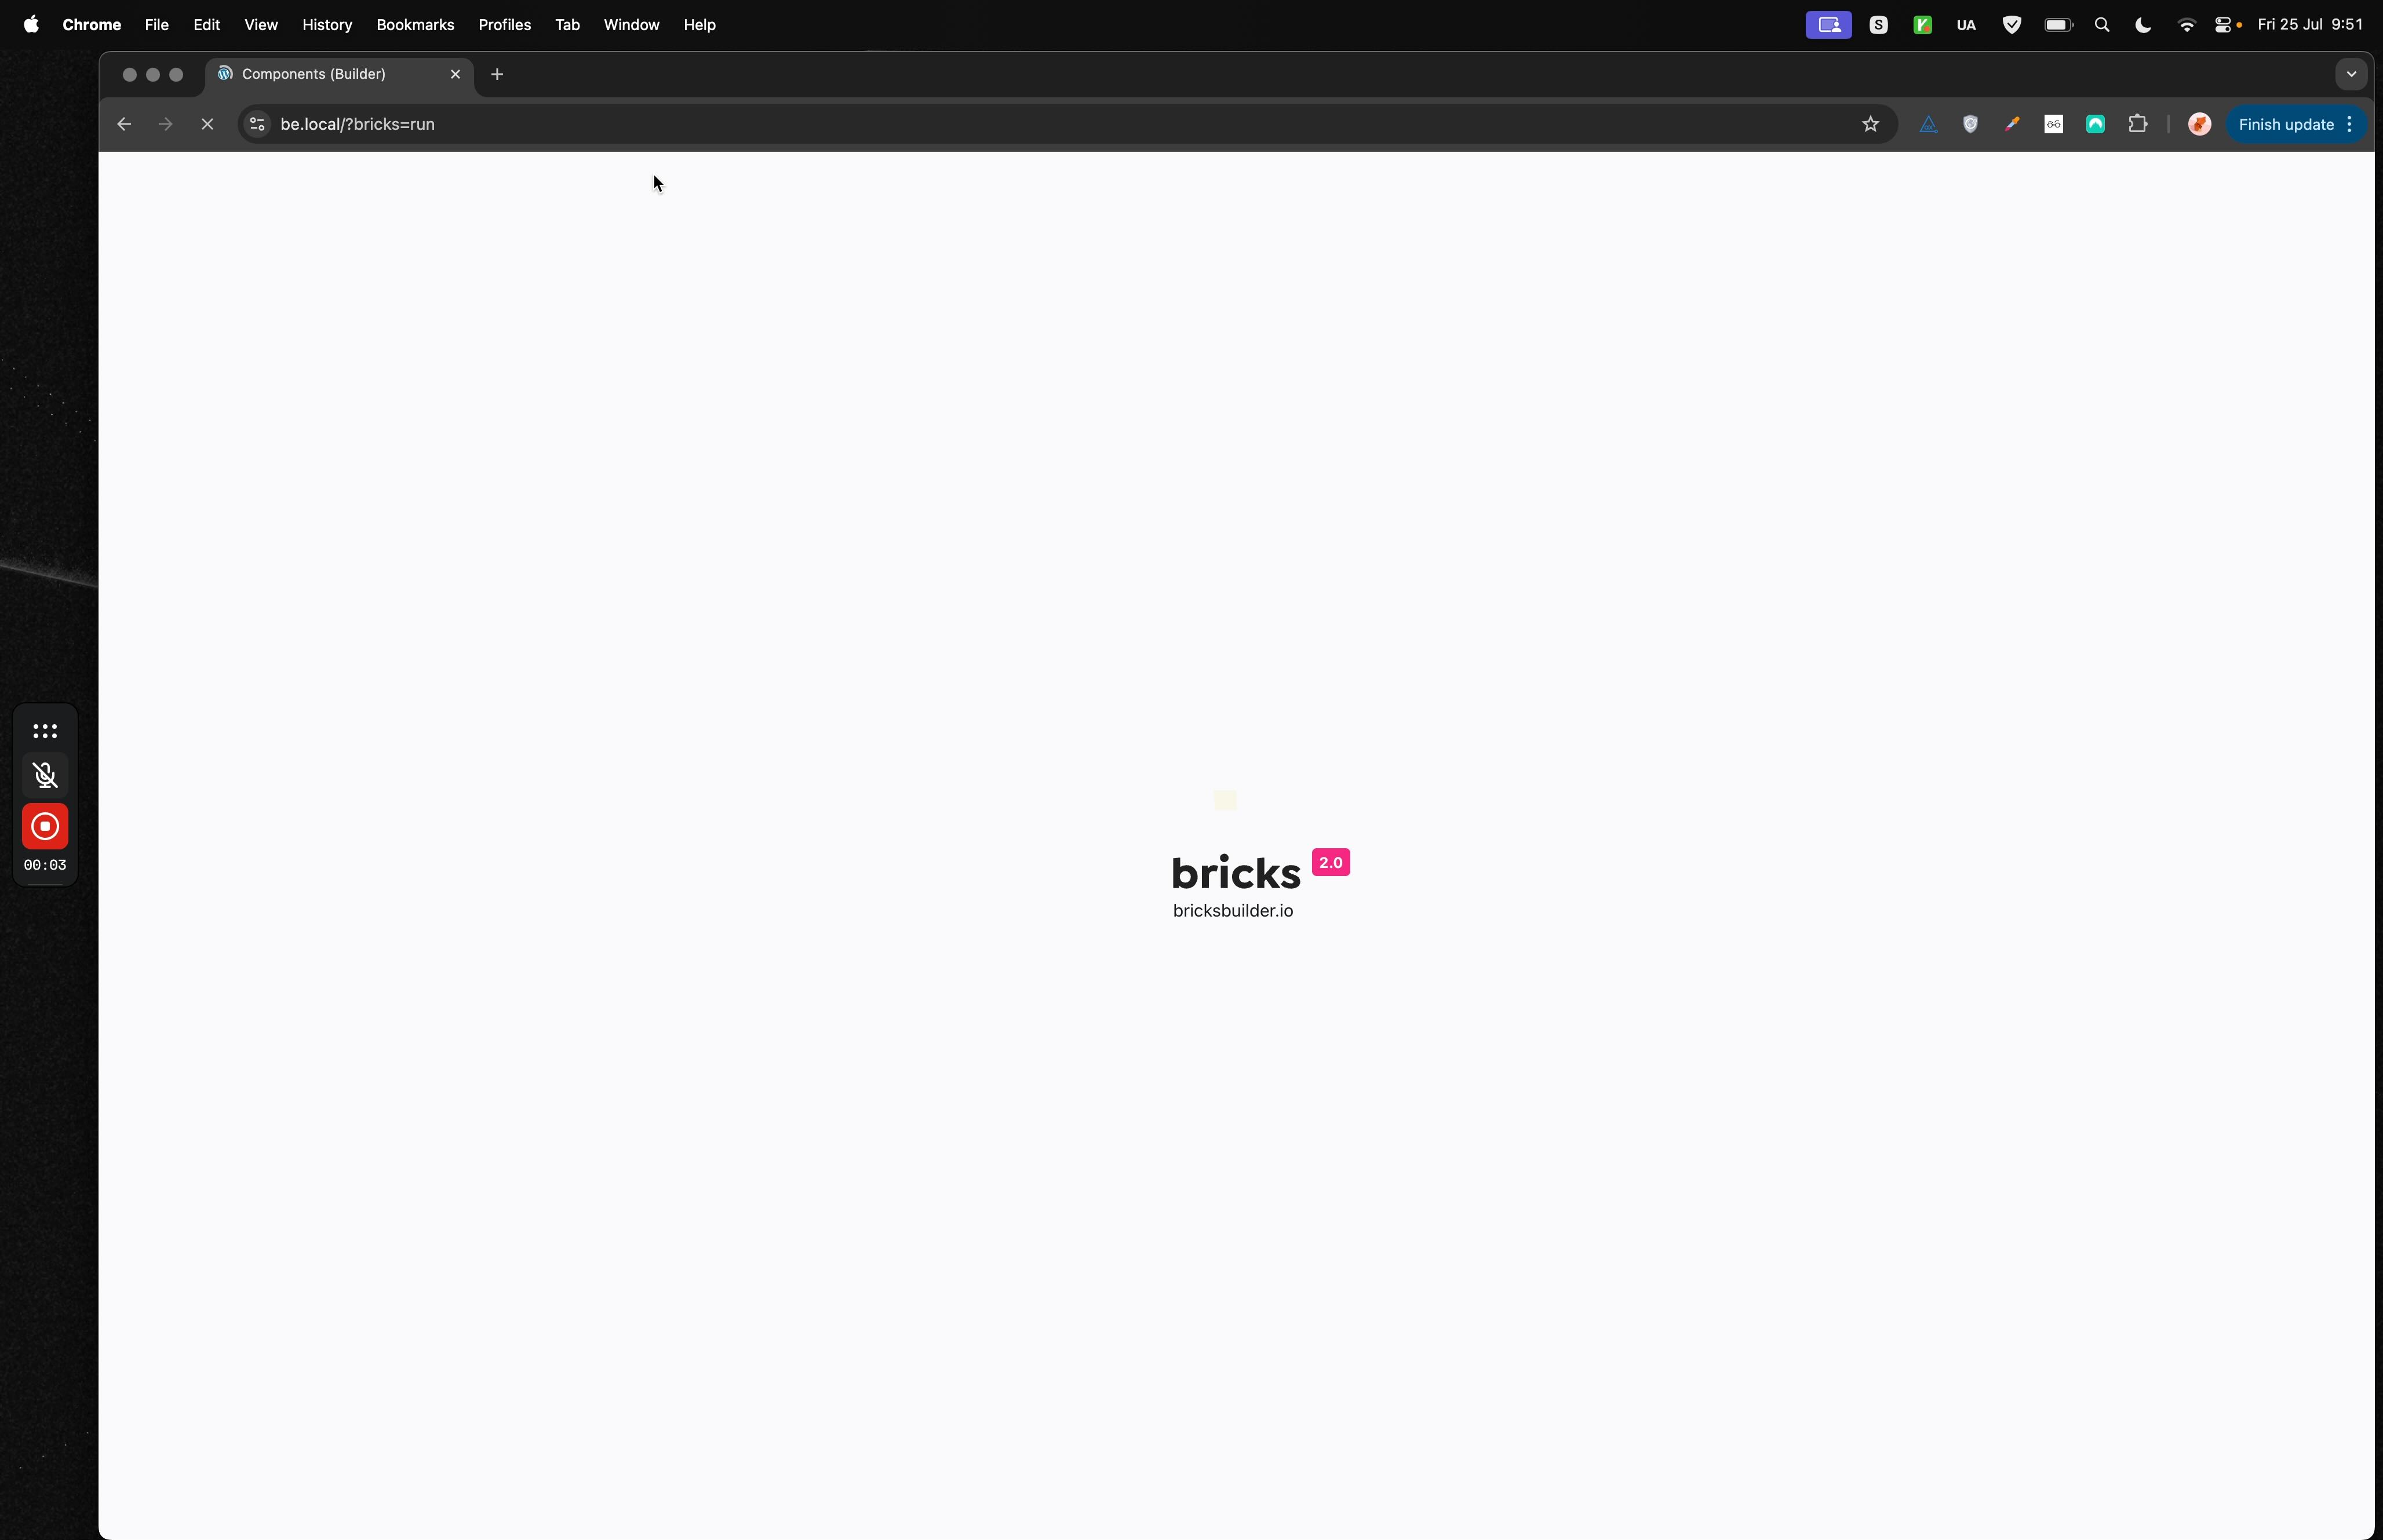Open recorder grid options handle
This screenshot has width=2383, height=1540.
click(x=45, y=731)
